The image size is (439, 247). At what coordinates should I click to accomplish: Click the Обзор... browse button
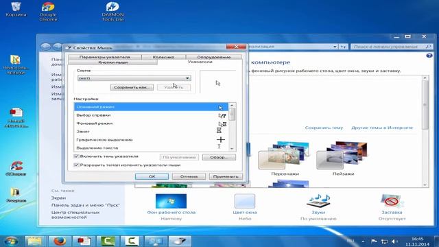[219, 157]
